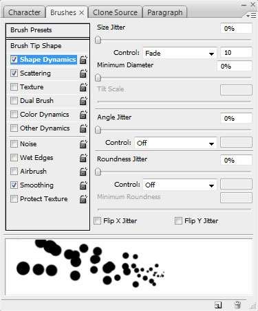Click the lock icon for Texture
Screen dimensions: 258x311
click(x=83, y=87)
